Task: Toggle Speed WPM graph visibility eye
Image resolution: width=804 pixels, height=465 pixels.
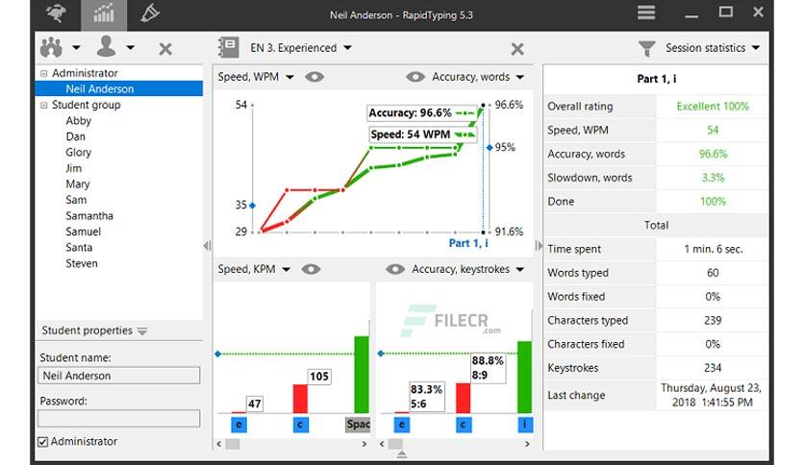Action: (x=314, y=77)
